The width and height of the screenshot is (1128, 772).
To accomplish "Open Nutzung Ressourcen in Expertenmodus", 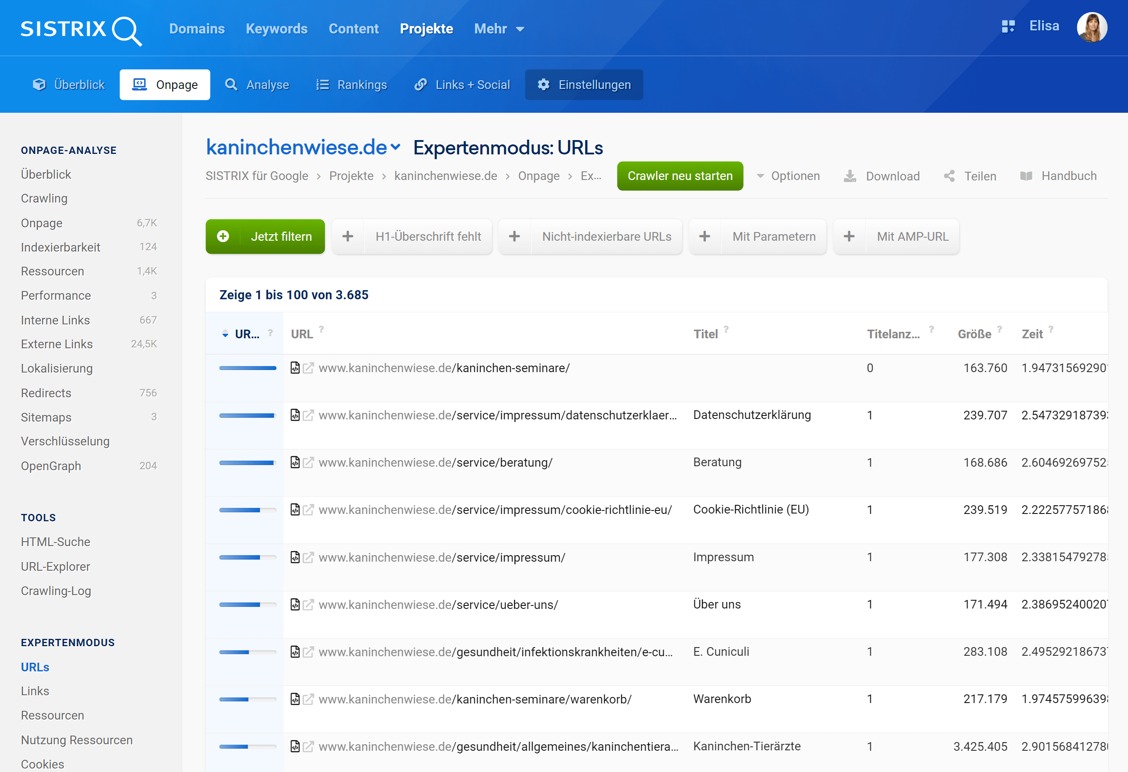I will tap(77, 740).
